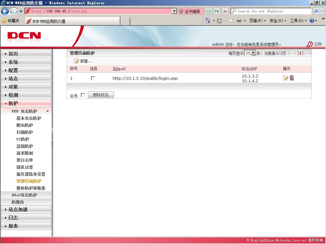The image size is (326, 244).
Task: Expand the 系统 sidebar section
Action: coord(26,62)
